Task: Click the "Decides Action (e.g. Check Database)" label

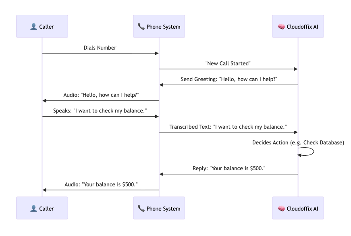Action: (x=298, y=142)
